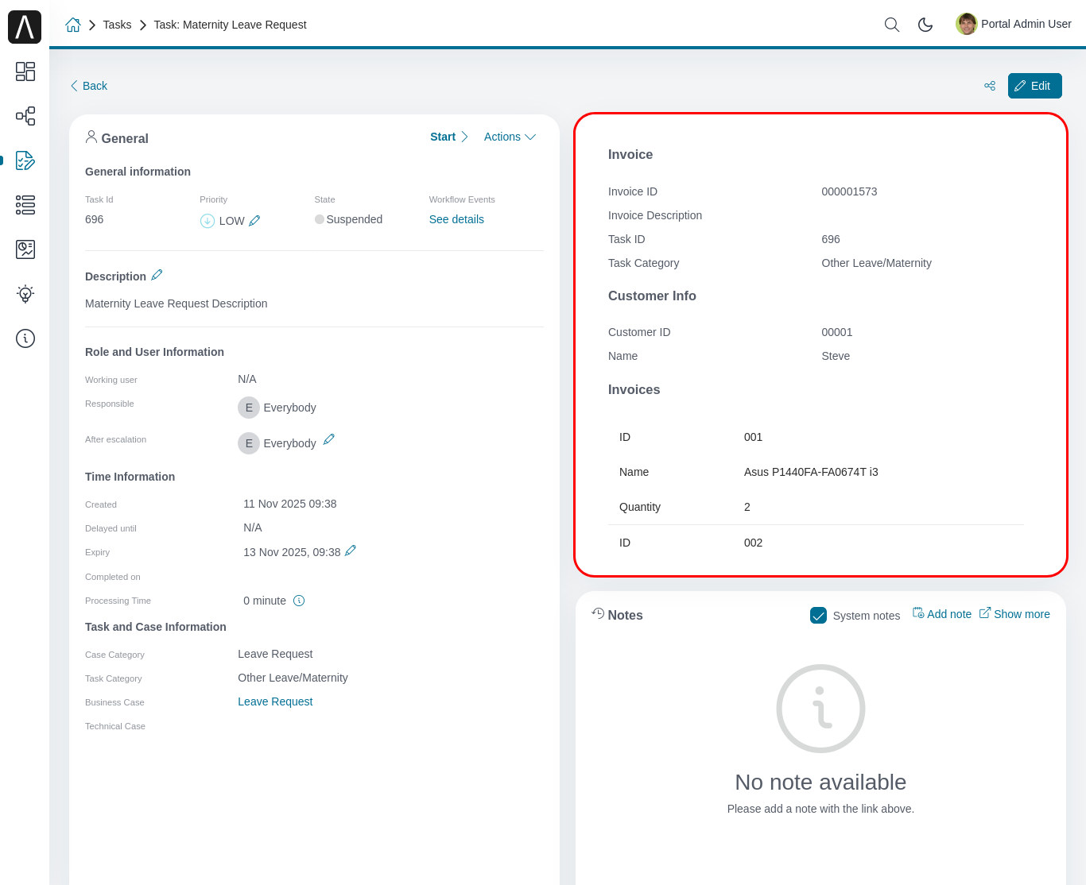Image resolution: width=1086 pixels, height=885 pixels.
Task: Edit the LOW priority with pencil icon
Action: [x=255, y=220]
